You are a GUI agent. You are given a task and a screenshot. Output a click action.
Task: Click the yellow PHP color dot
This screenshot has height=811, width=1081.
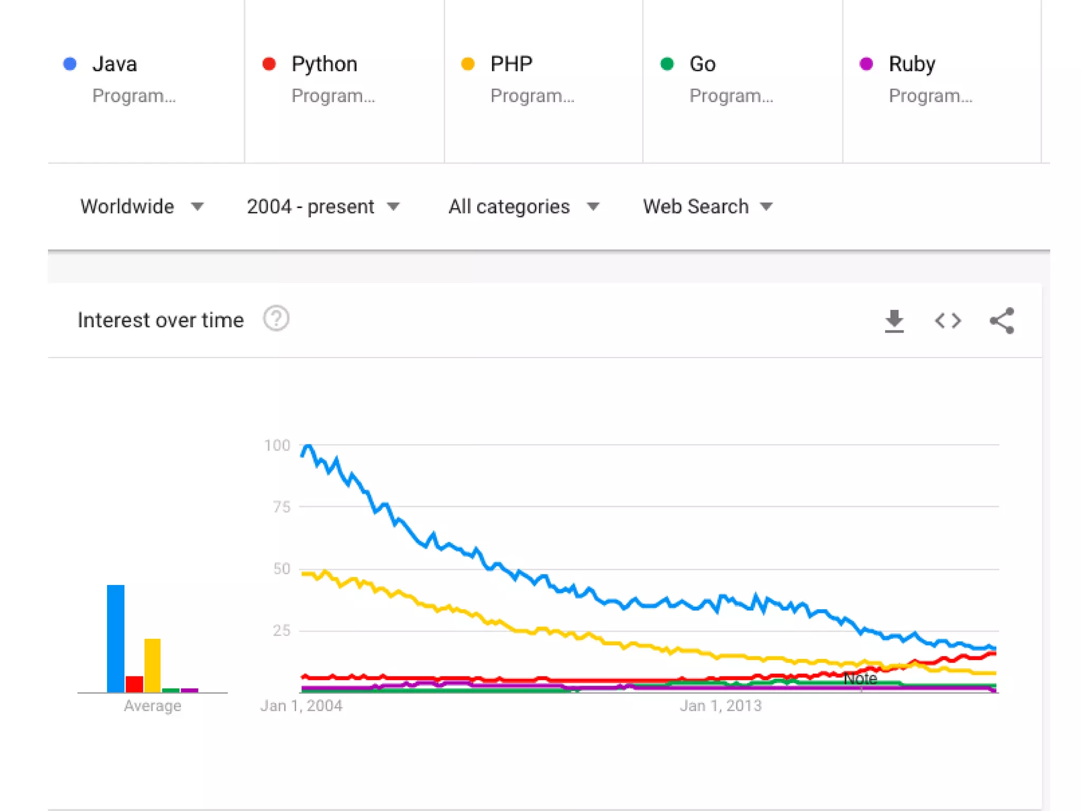click(x=468, y=64)
